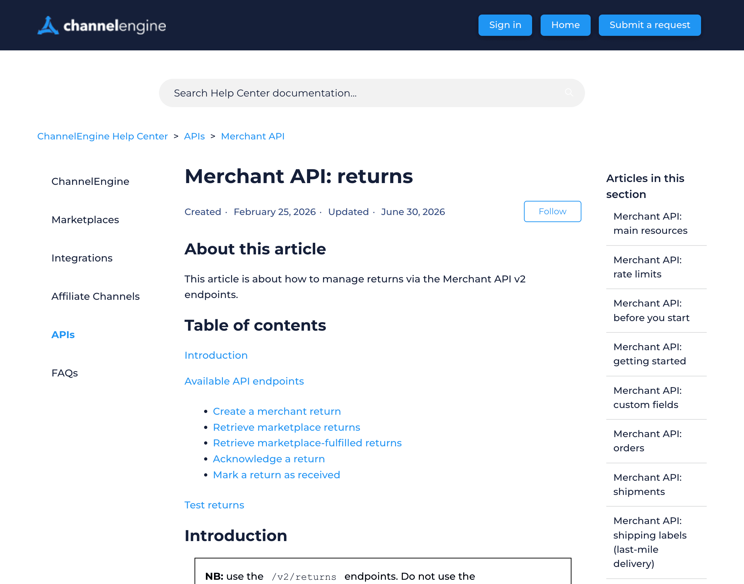
Task: Open Acknowledge a return link
Action: click(x=269, y=459)
